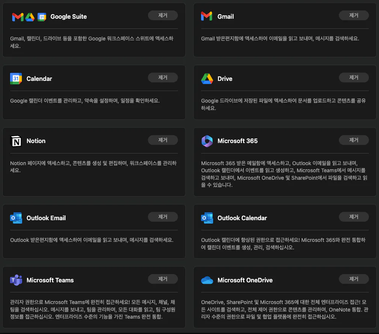Select the Microsoft OneDrive cloud icon
This screenshot has width=379, height=334.
(x=206, y=280)
